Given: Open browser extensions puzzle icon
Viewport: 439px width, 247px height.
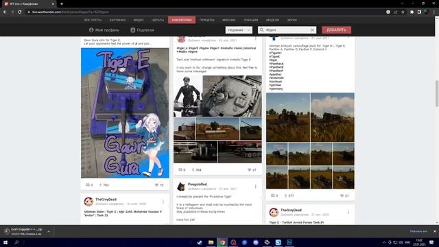Looking at the screenshot, I should click(x=412, y=12).
